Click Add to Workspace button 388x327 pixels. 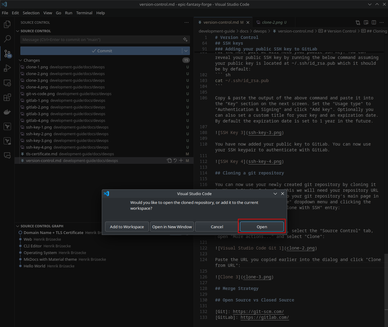tap(127, 227)
